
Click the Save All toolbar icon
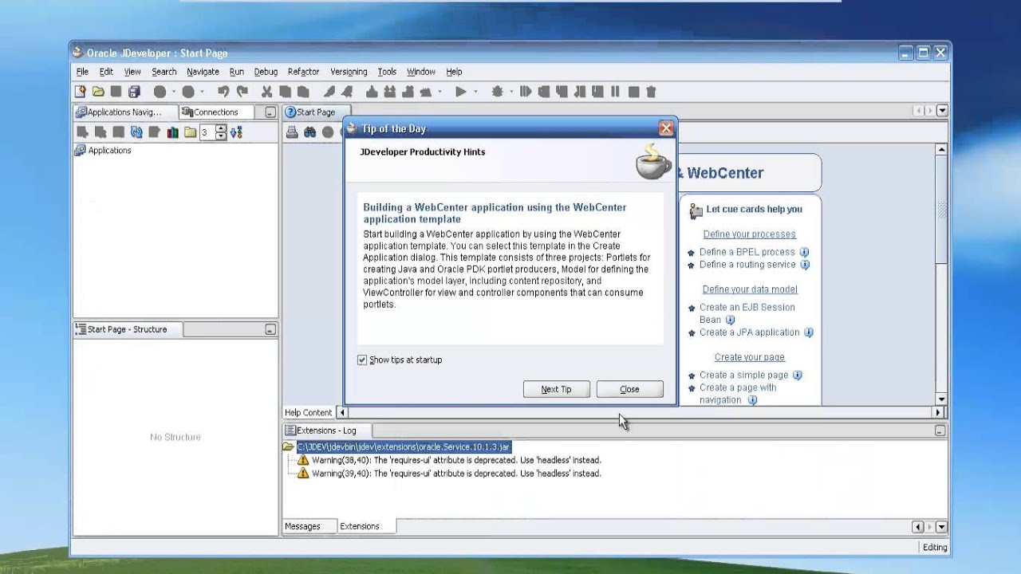click(x=134, y=92)
